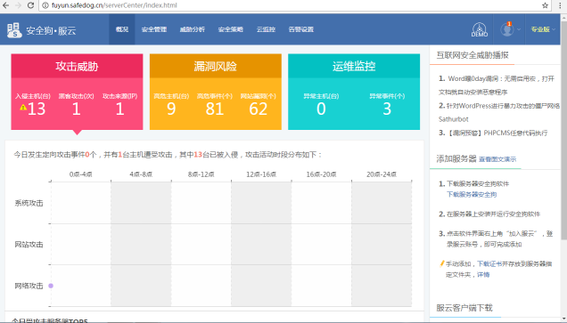Click the 异常主机 count 0
Screen dimensions: 567x323
pos(321,109)
